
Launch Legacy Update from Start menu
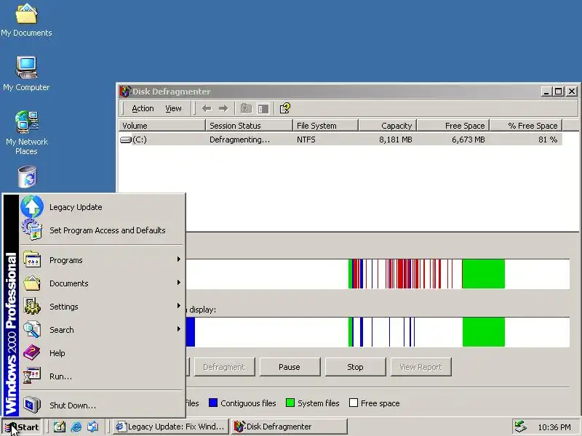click(102, 207)
